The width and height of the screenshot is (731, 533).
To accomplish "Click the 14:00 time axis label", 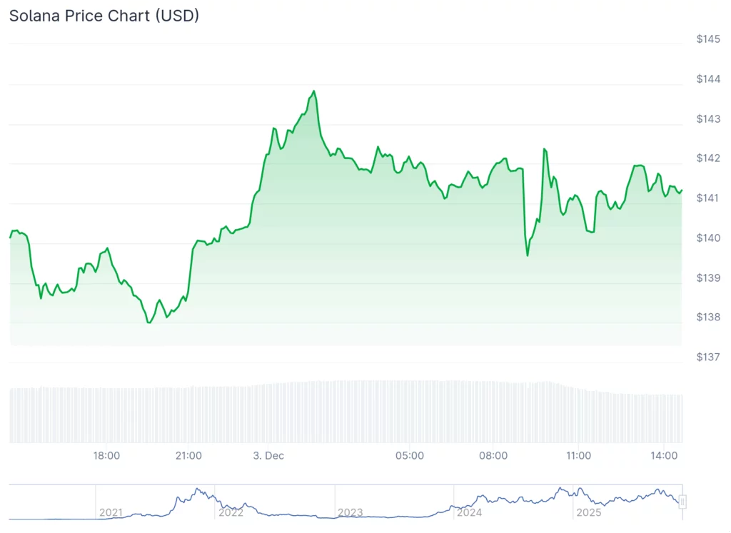I will 664,455.
